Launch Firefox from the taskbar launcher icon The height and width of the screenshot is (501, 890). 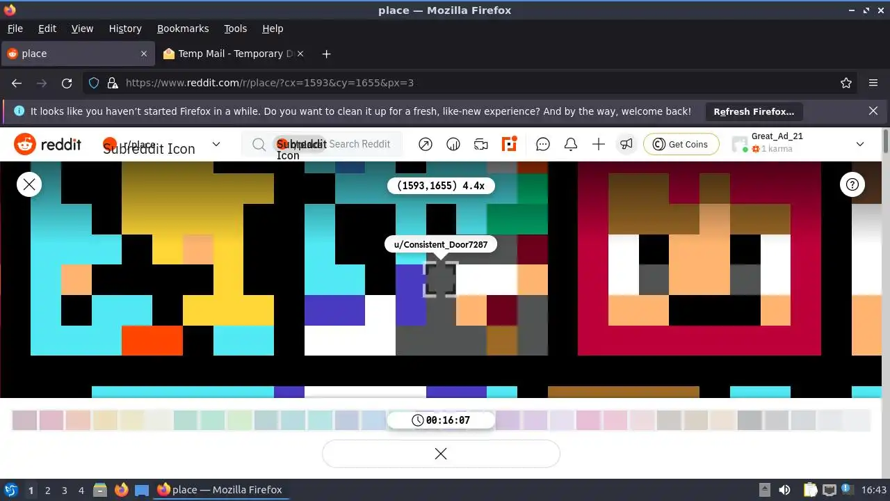121,490
